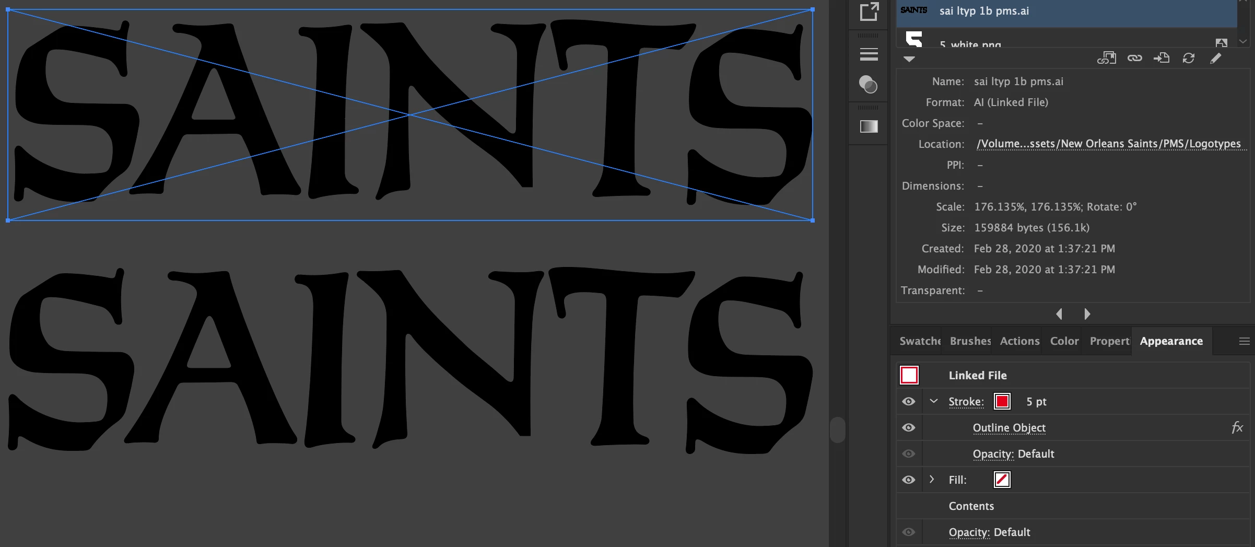
Task: Switch to the Actions tab
Action: click(x=1019, y=341)
